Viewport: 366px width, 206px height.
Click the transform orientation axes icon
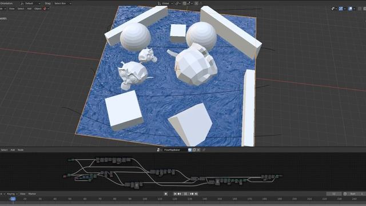click(x=159, y=3)
